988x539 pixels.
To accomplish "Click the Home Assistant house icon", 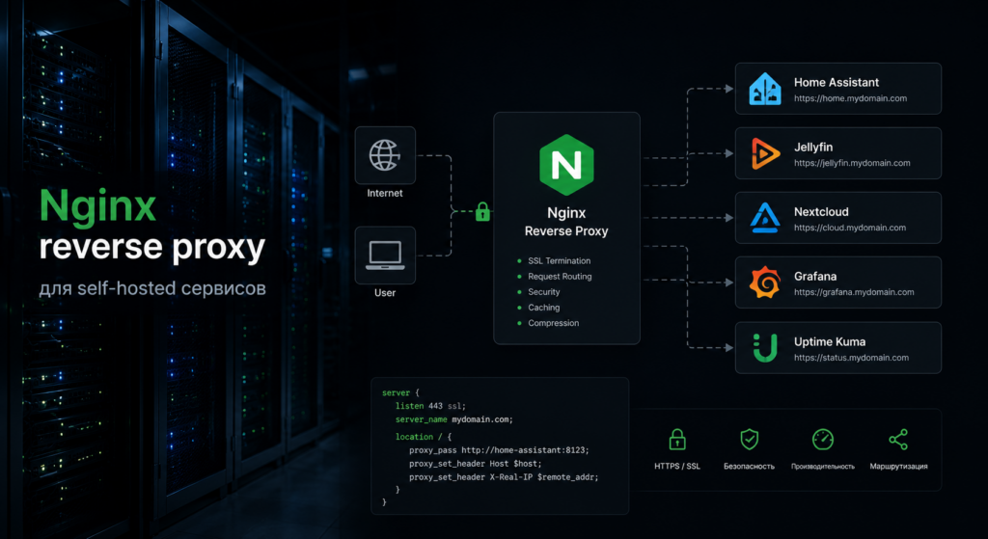I will coord(765,89).
